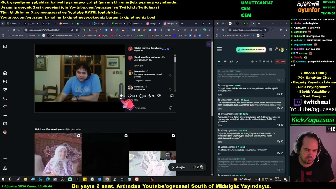This screenshot has height=189, width=336.
Task: Save the Instagram post with bookmark icon
Action: click(172, 96)
